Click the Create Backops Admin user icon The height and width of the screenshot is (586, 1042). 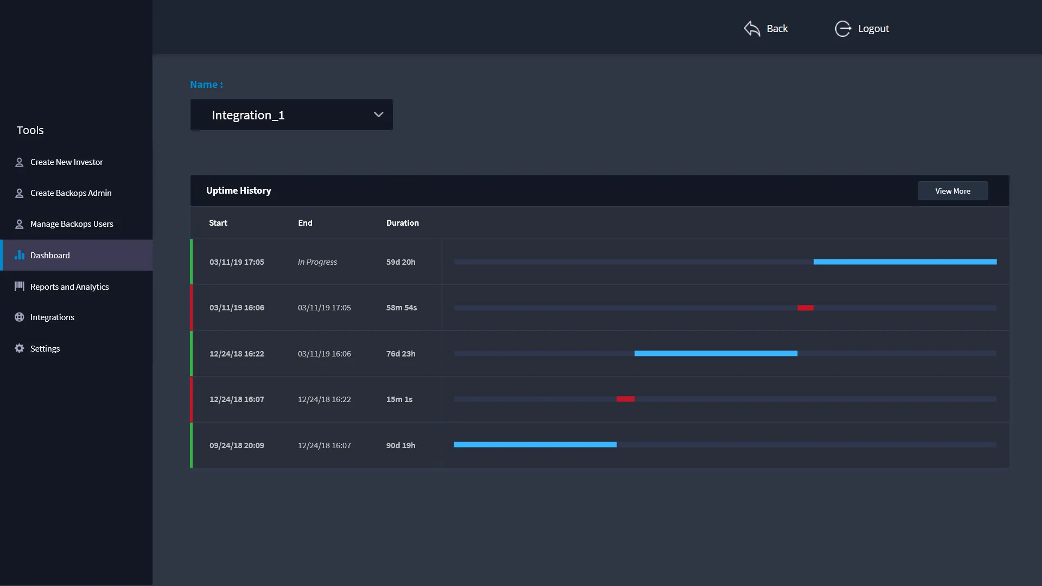pos(20,193)
